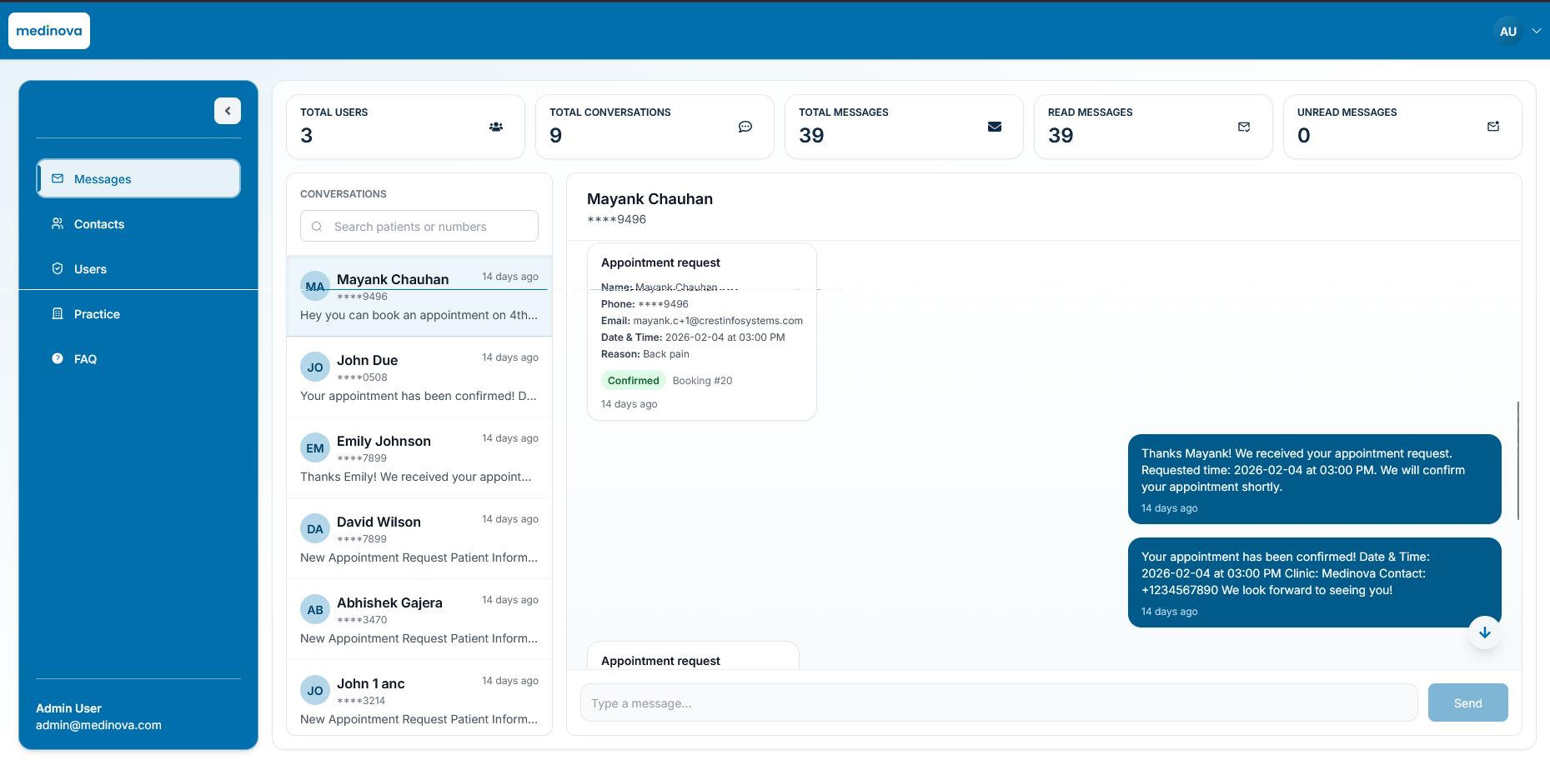Open the Users section via its shield icon

(x=57, y=268)
